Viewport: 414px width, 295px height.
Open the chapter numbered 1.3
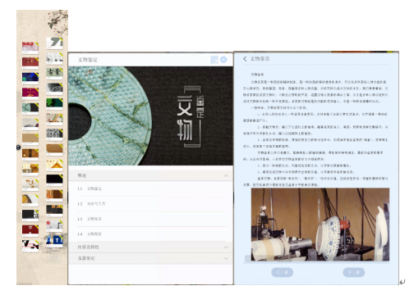[x=151, y=219]
